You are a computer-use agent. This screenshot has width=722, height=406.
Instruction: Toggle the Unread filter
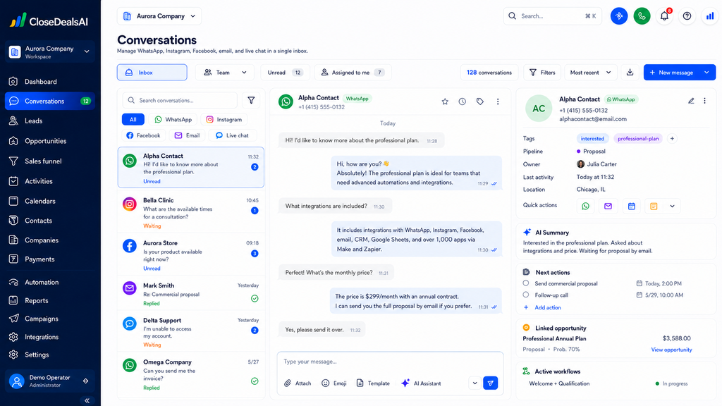click(x=285, y=73)
